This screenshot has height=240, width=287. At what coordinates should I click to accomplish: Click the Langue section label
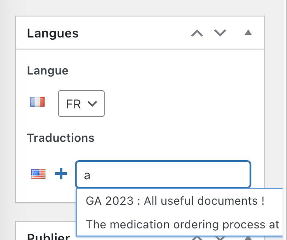click(48, 70)
